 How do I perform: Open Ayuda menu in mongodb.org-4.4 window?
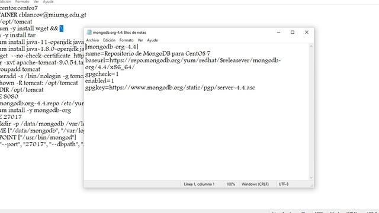pyautogui.click(x=152, y=40)
